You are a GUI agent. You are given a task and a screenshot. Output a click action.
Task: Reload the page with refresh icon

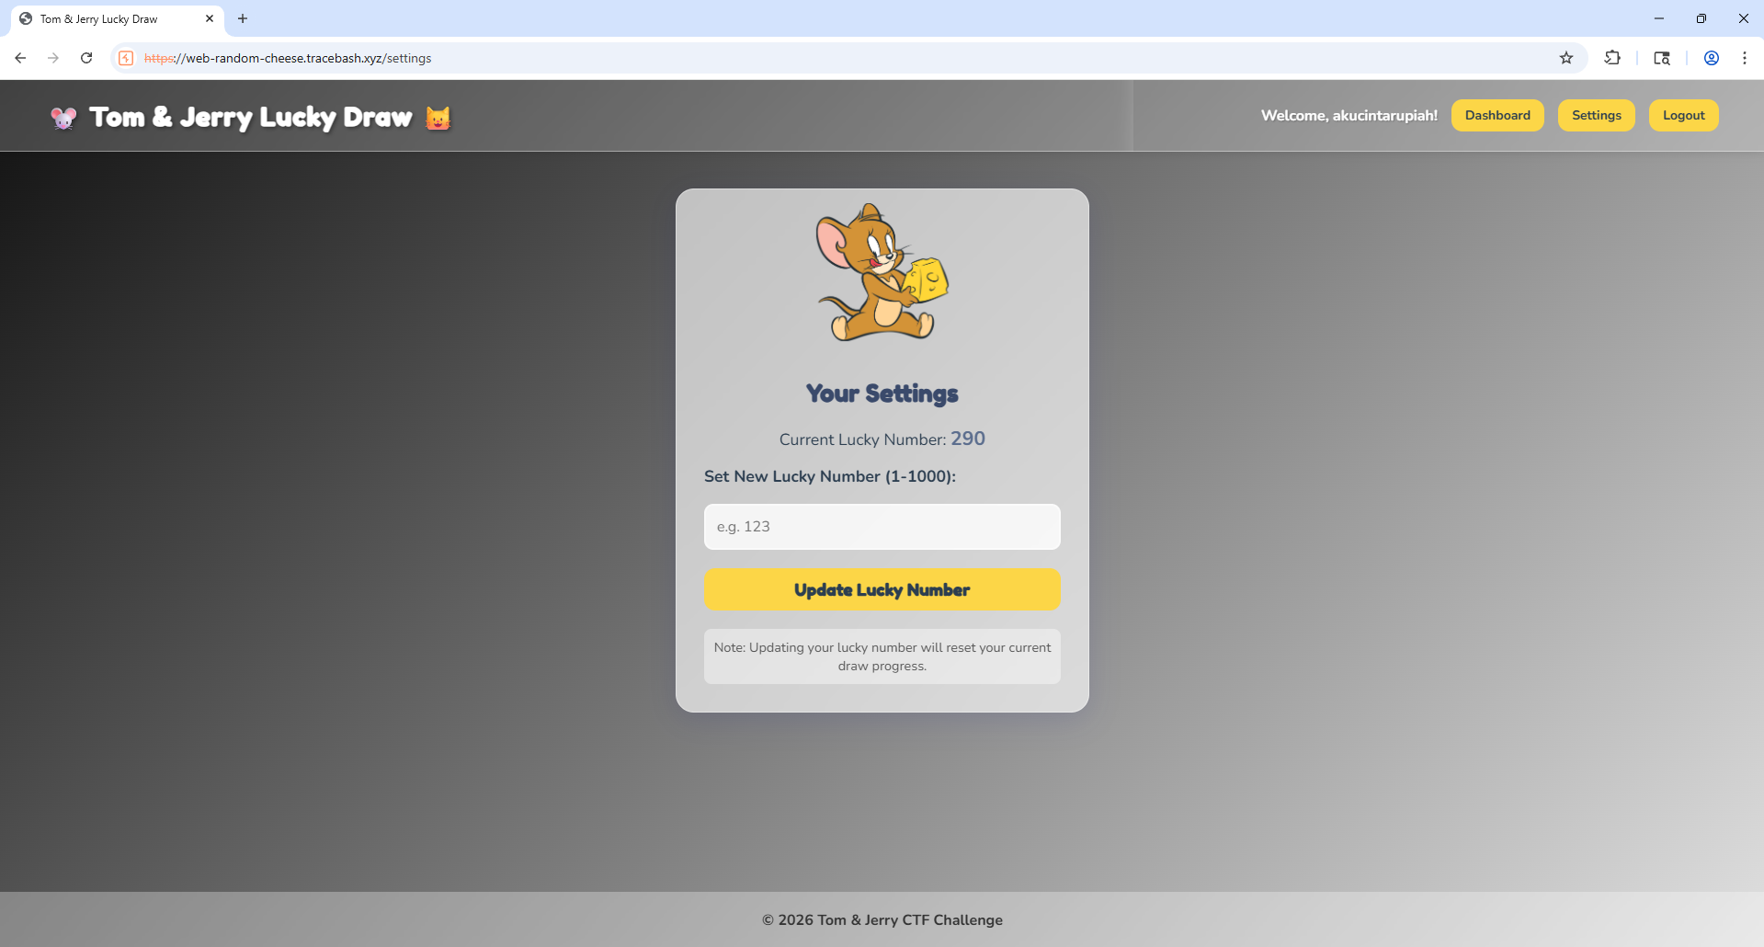coord(86,58)
